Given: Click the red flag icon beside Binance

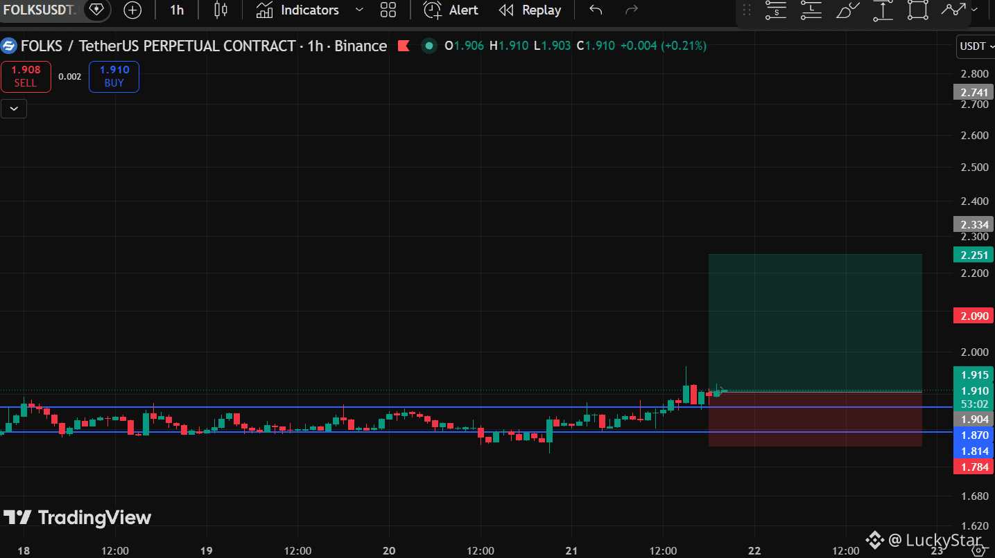Looking at the screenshot, I should click(x=403, y=46).
